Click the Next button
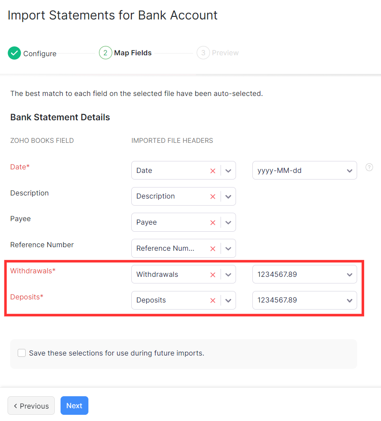The height and width of the screenshot is (421, 381). [74, 406]
